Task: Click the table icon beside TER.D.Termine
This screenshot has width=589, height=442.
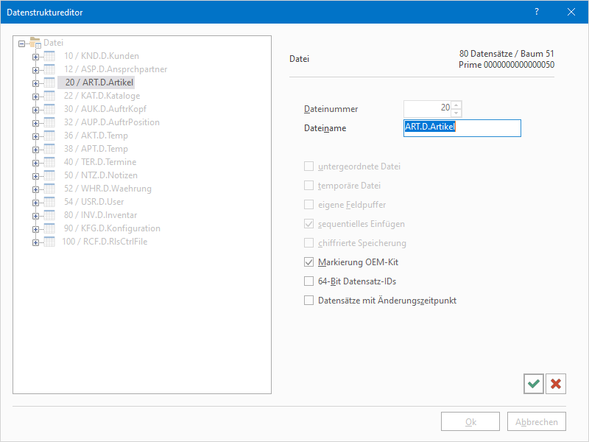Action: click(50, 162)
